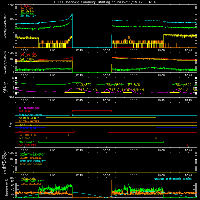This screenshot has width=200, height=200.
Task: Click the Flags vertical axis label
Action: [10, 125]
